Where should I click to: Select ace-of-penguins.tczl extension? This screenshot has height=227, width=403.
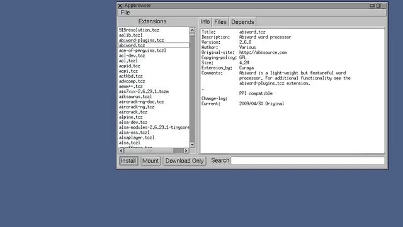pyautogui.click(x=154, y=50)
